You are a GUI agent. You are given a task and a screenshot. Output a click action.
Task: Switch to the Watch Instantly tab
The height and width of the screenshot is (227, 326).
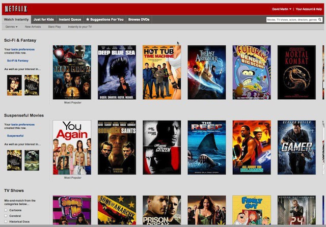(16, 19)
